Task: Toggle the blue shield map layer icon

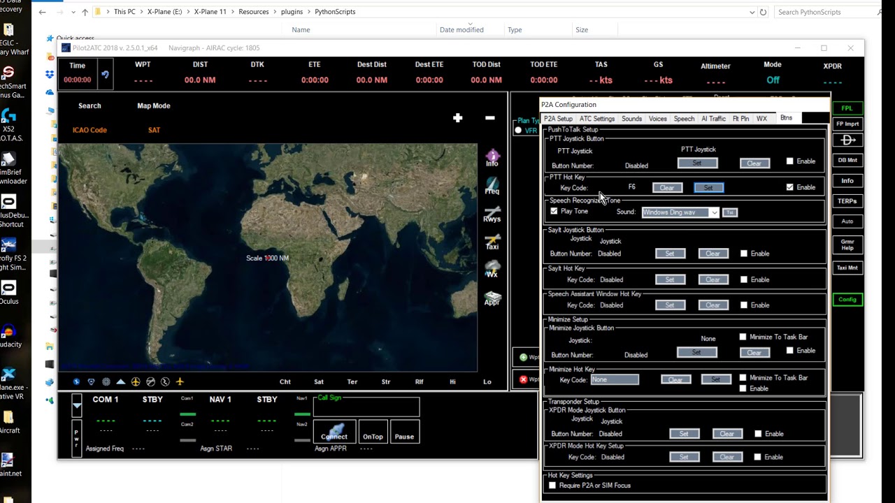Action: [91, 381]
